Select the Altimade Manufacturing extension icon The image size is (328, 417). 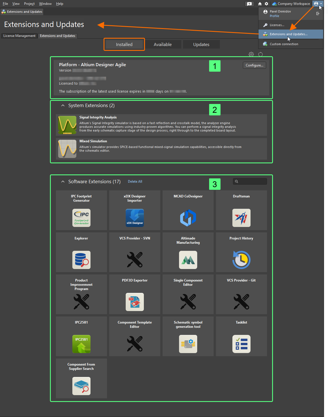(x=188, y=260)
